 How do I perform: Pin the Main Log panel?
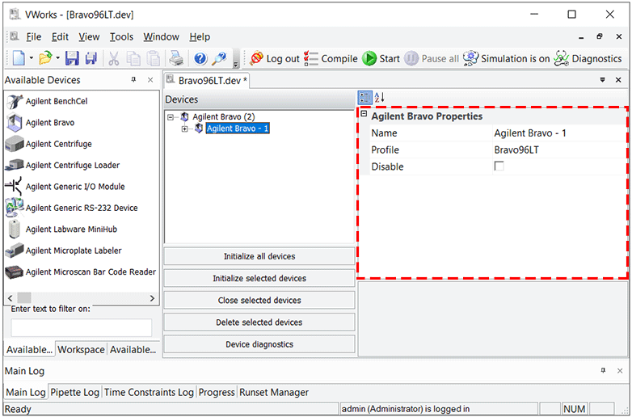click(x=603, y=371)
